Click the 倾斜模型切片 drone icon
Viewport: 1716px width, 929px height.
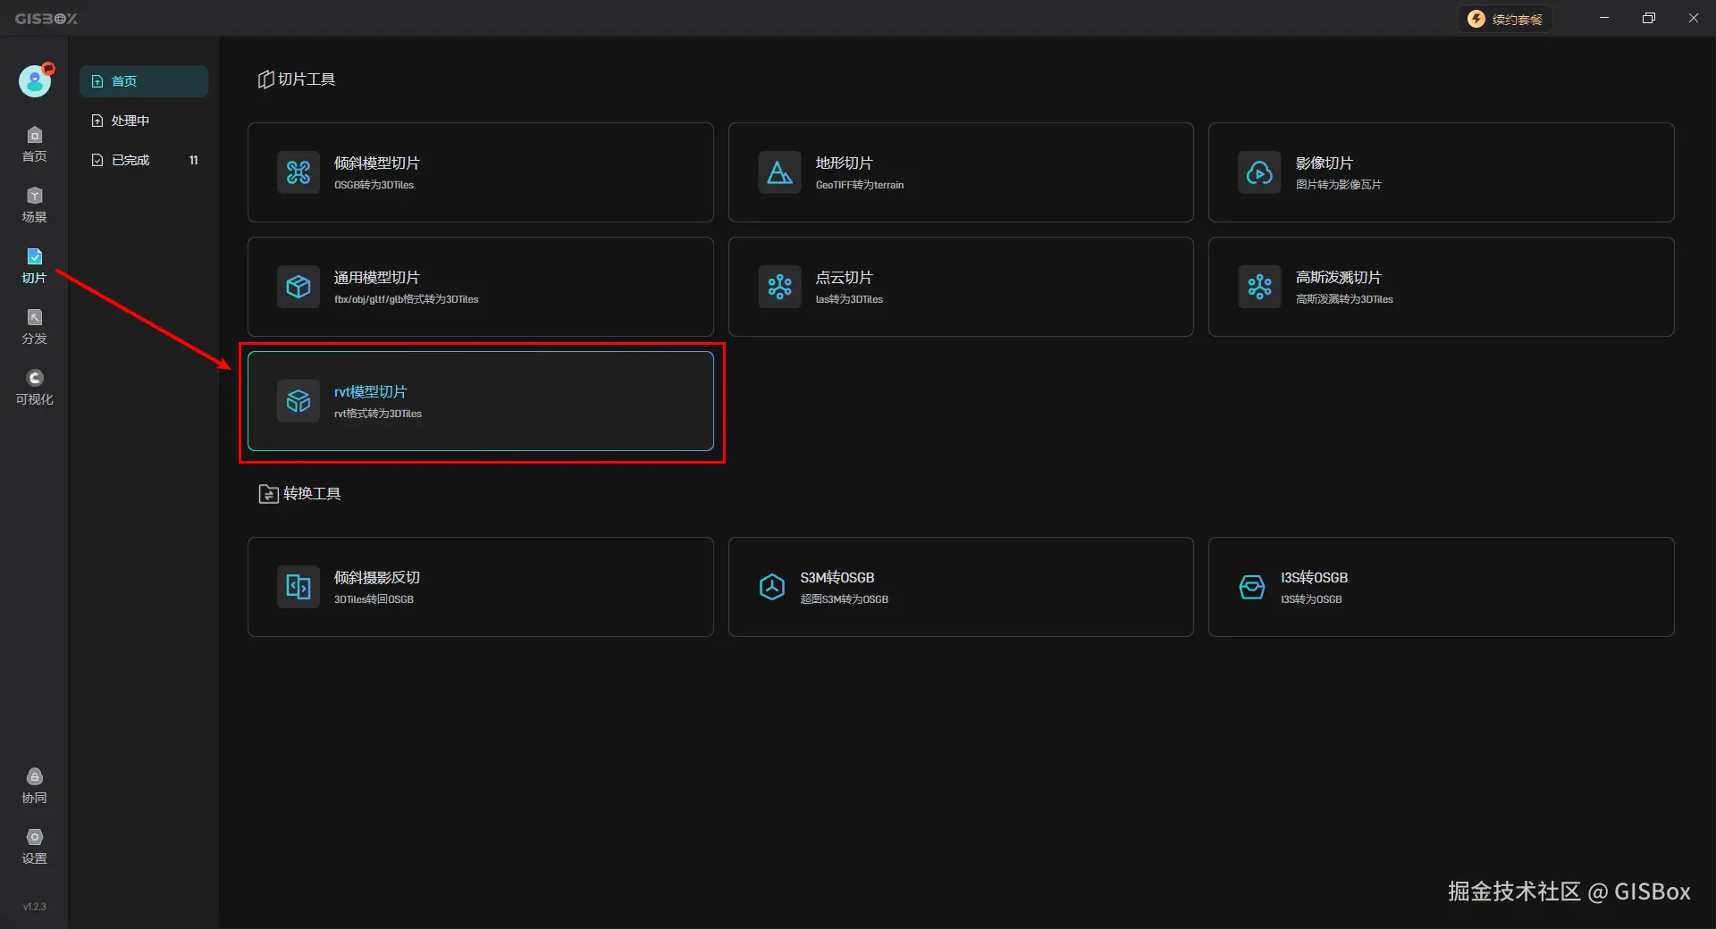click(299, 172)
